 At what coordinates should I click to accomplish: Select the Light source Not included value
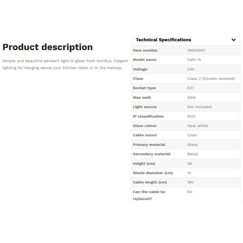click(x=199, y=107)
